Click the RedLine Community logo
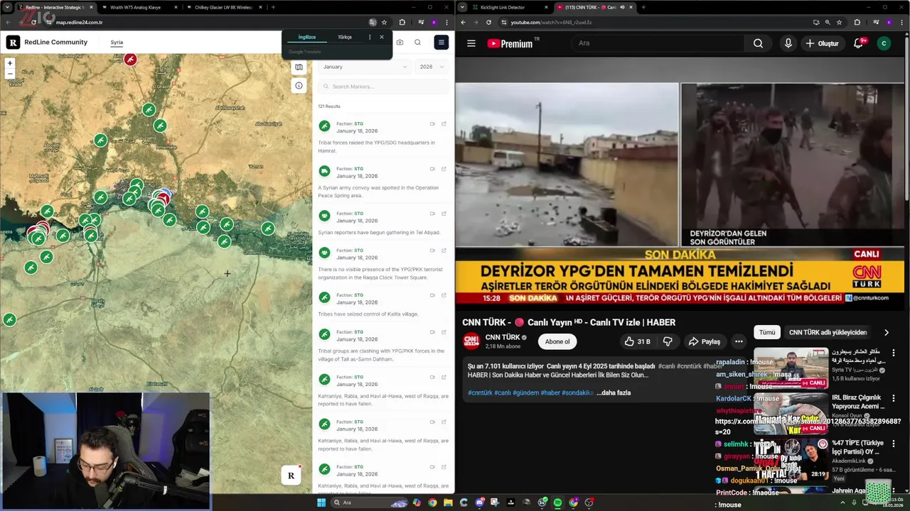The image size is (910, 511). (x=47, y=43)
